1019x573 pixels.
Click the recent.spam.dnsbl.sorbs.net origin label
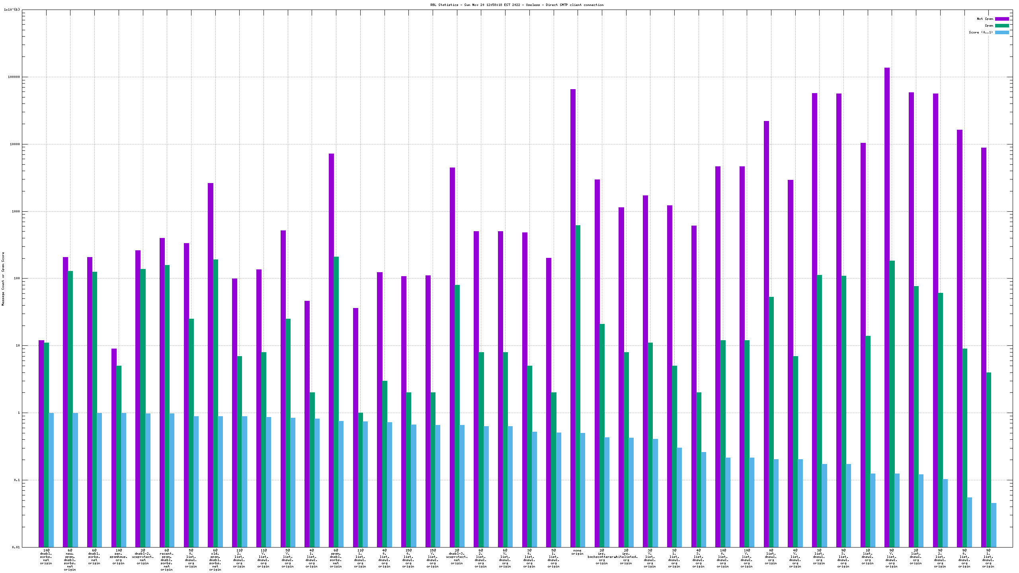click(166, 560)
